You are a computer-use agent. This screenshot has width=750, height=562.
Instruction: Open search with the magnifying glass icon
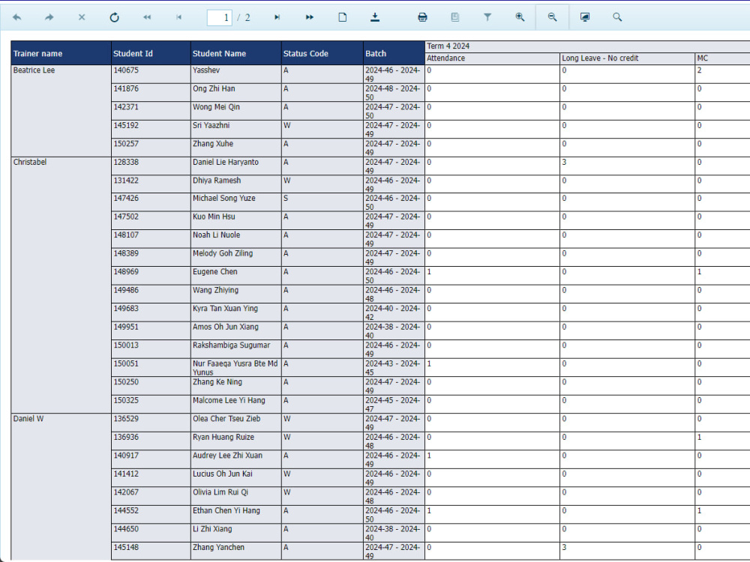click(617, 17)
